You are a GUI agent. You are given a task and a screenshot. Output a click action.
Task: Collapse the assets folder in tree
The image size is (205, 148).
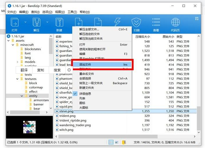click(8, 41)
